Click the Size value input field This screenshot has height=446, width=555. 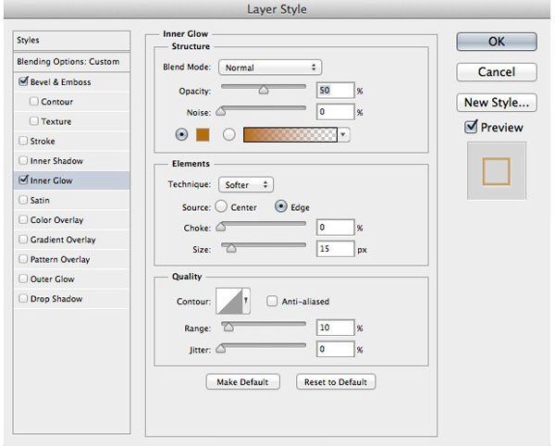[335, 249]
